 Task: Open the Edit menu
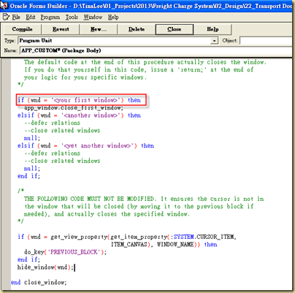(31, 18)
